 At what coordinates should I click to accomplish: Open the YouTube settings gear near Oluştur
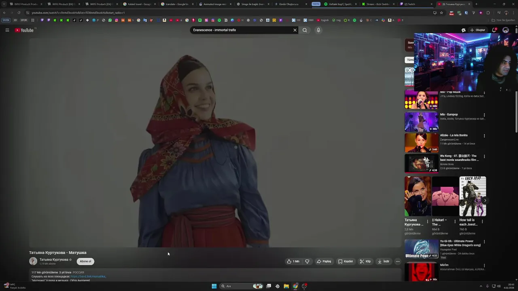click(x=463, y=30)
